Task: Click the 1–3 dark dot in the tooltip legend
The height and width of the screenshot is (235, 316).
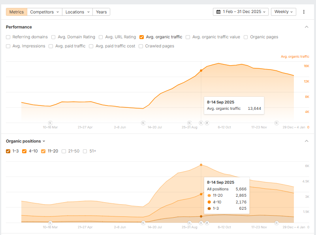Action: tap(209, 209)
